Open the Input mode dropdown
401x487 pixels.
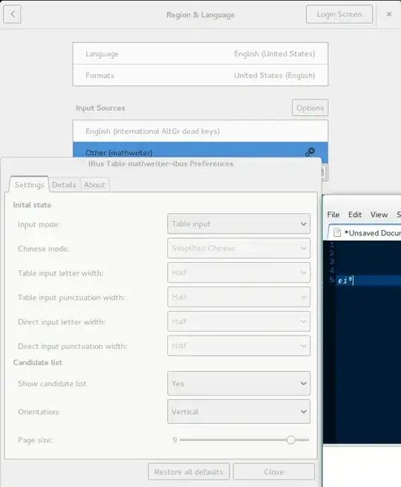(238, 223)
